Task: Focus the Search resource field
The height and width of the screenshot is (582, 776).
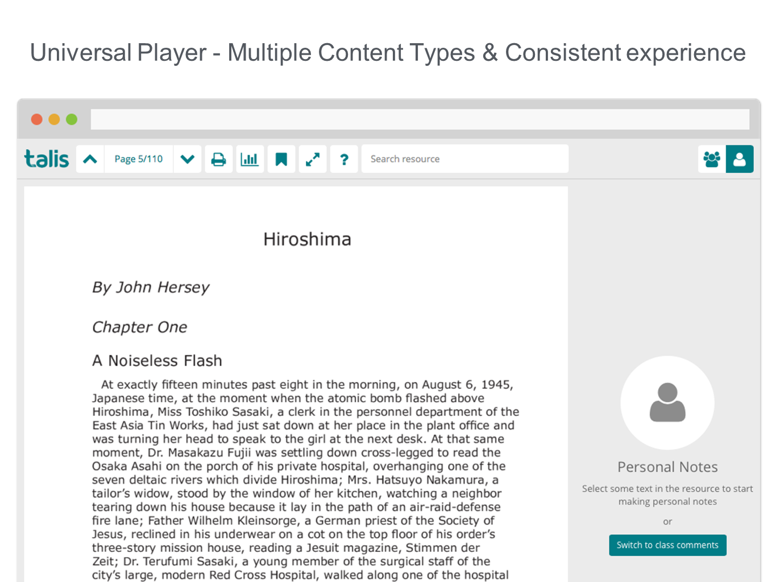Action: point(464,159)
